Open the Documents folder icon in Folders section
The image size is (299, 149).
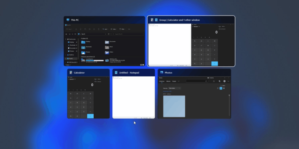coord(107,42)
